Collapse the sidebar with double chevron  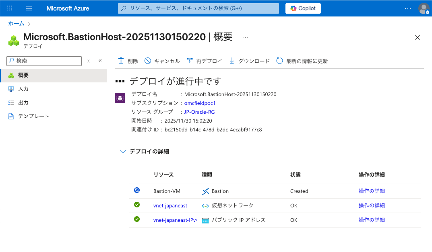click(x=100, y=61)
